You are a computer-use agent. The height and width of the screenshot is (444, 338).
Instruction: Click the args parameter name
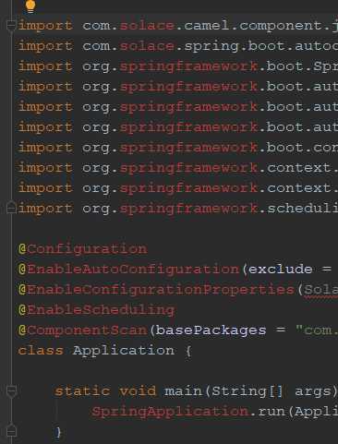coord(313,391)
